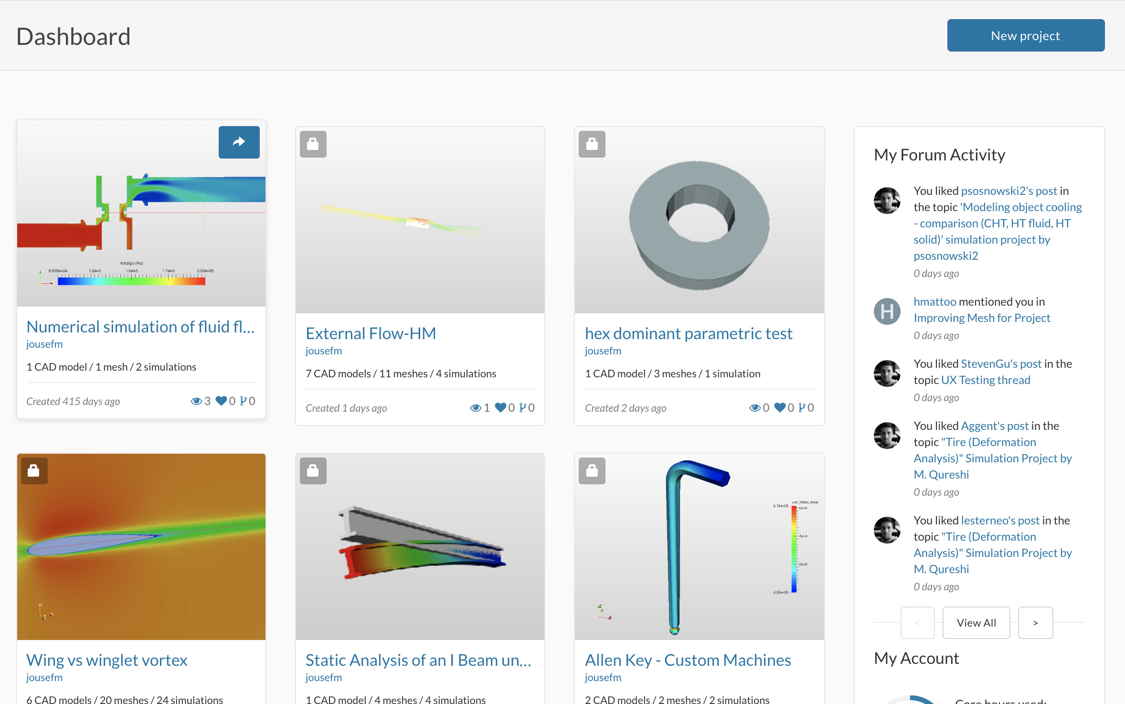The width and height of the screenshot is (1125, 704).
Task: Go to previous forum activity page
Action: click(x=917, y=623)
